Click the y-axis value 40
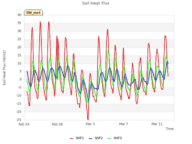Viewport: 192px width, 144px height. [x=19, y=15]
